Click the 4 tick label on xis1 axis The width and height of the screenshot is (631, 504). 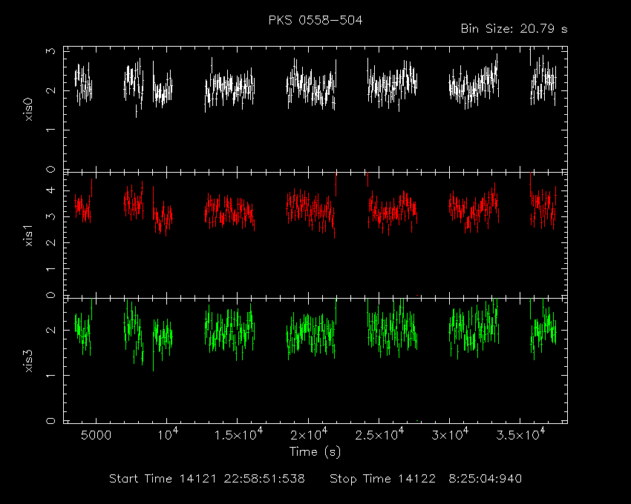pyautogui.click(x=50, y=190)
